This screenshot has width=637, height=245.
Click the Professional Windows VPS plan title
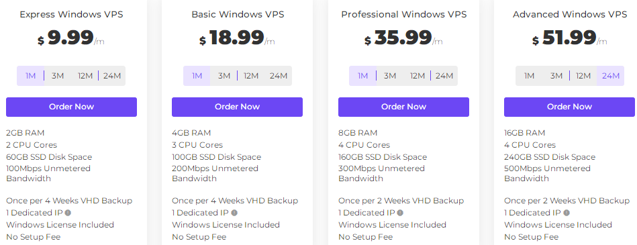click(x=404, y=15)
